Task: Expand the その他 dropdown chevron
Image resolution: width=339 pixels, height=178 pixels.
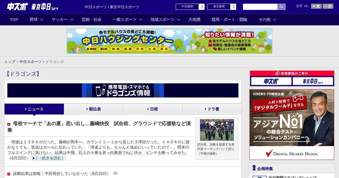Action: point(275,19)
